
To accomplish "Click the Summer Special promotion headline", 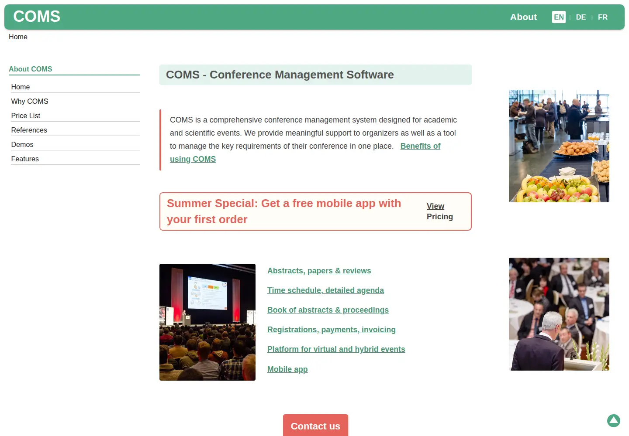I will [284, 211].
